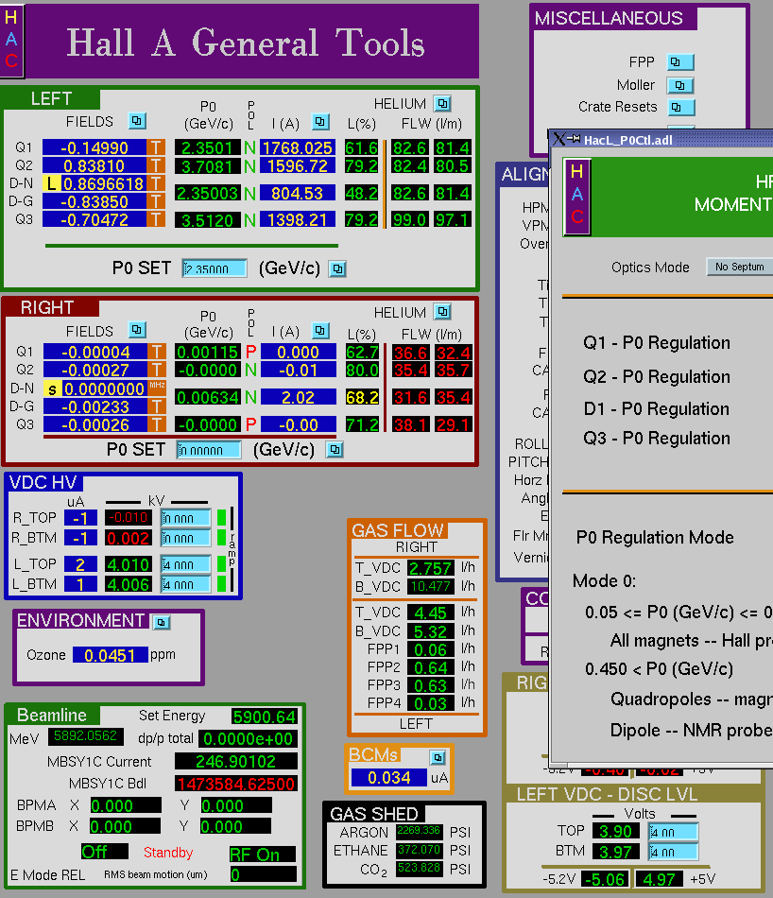Image resolution: width=773 pixels, height=898 pixels.
Task: Open RIGHT P0 SET related display button
Action: pyautogui.click(x=335, y=450)
